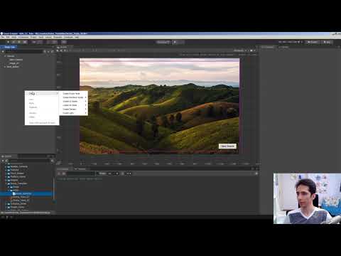Toggle the 3D view mode button
This screenshot has width=341, height=256.
(x=64, y=42)
